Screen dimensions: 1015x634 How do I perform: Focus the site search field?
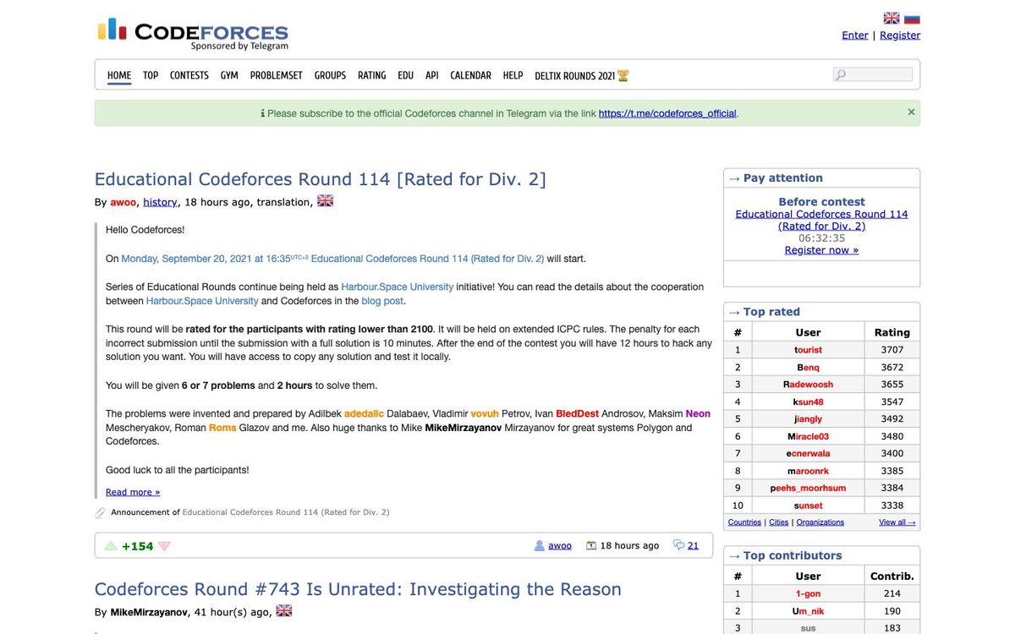click(873, 75)
